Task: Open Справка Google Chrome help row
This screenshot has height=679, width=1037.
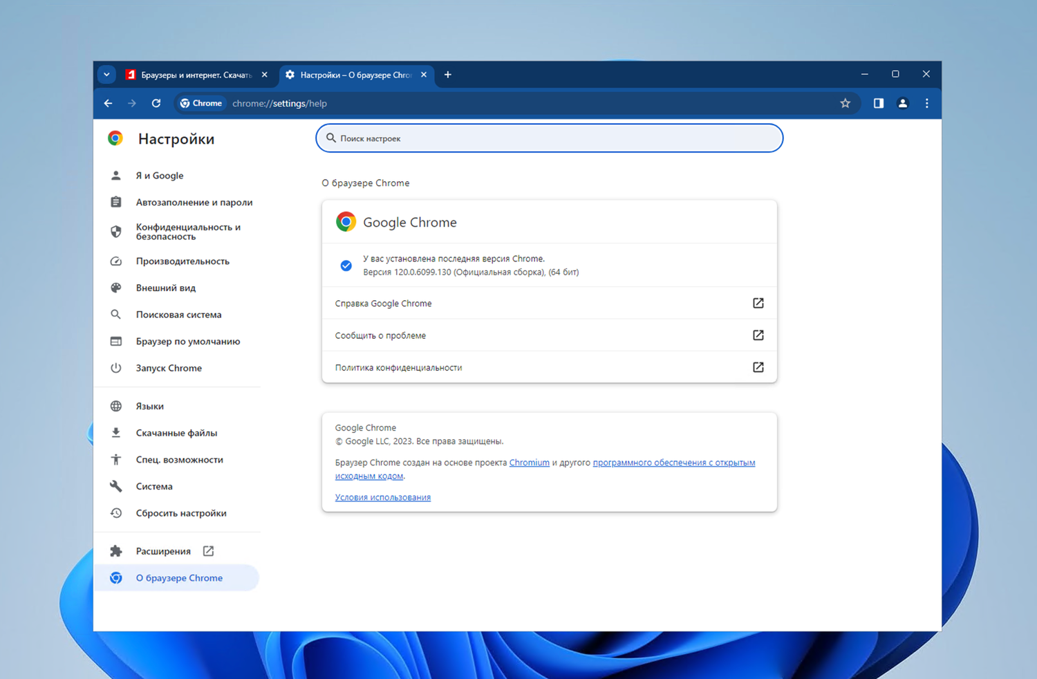Action: click(x=550, y=304)
